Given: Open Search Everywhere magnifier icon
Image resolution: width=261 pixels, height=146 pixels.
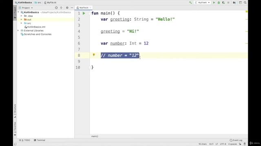Looking at the screenshot, I should [x=245, y=3].
